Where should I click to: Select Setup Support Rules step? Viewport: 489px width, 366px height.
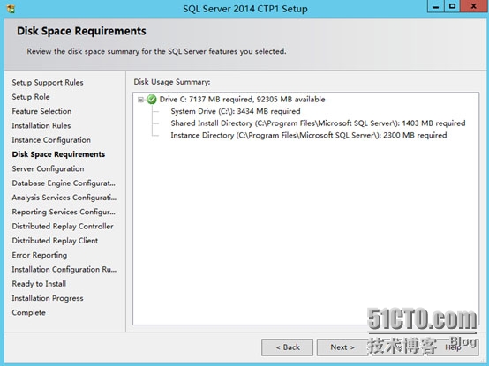click(48, 83)
